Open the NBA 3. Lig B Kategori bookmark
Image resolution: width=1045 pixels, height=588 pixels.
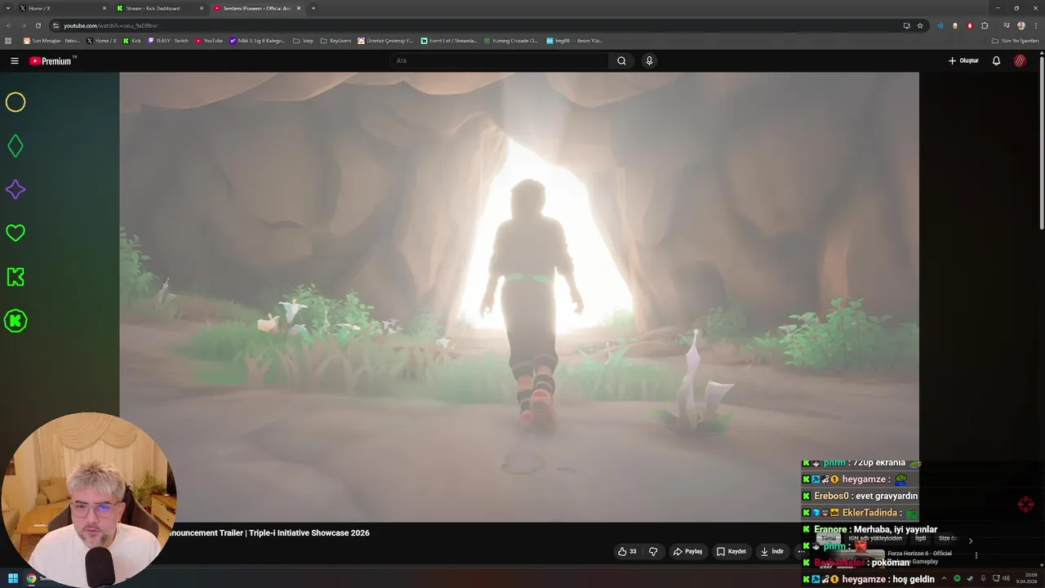click(257, 40)
